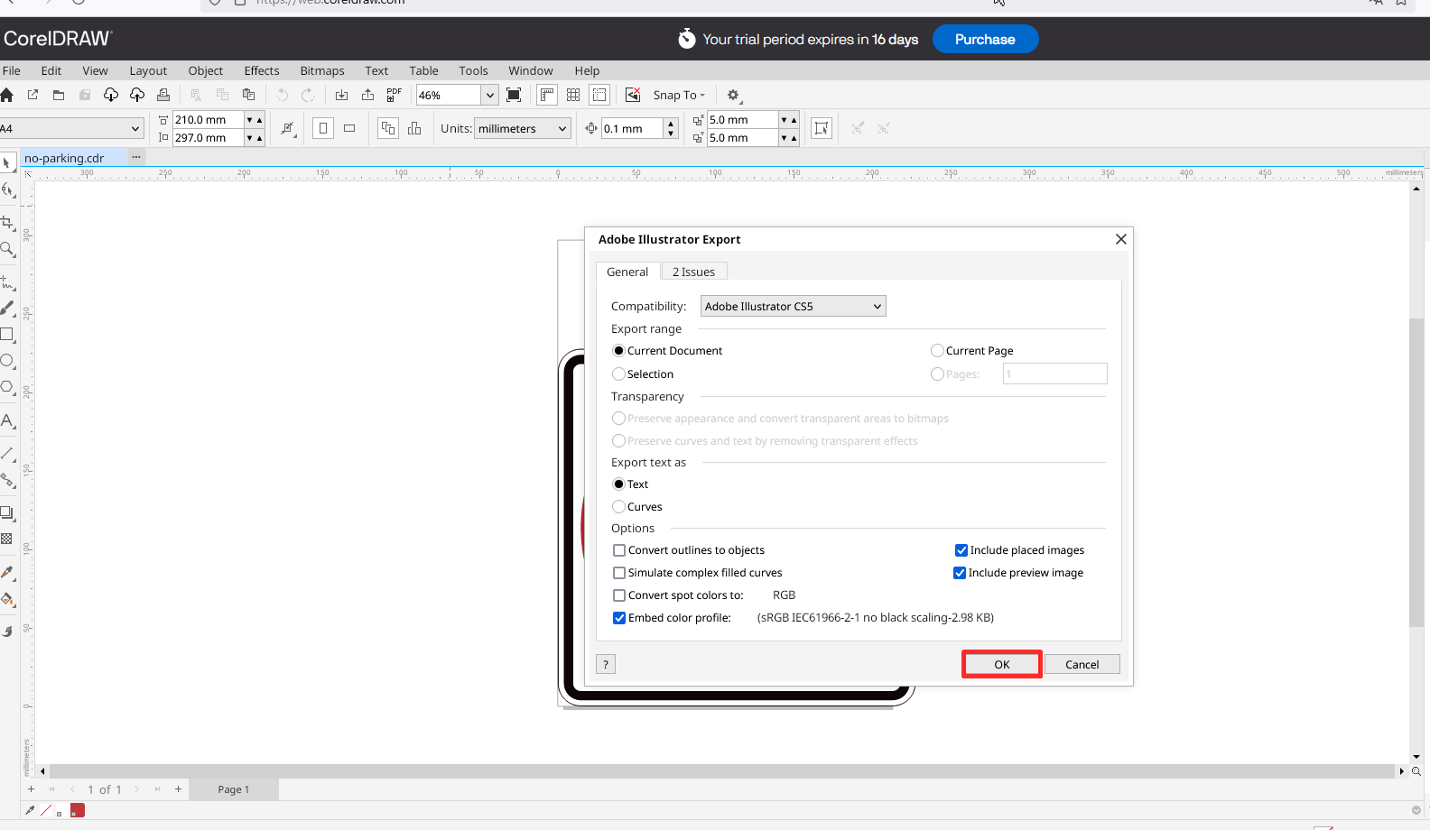Select the Transparency checkerboard tool
The height and width of the screenshot is (830, 1430).
(7, 539)
